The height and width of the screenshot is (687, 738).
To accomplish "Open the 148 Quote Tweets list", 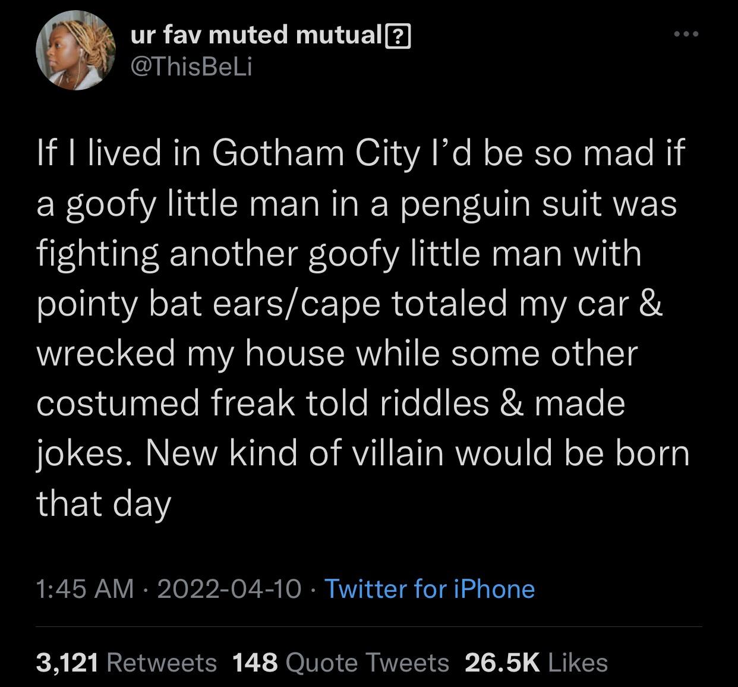I will pyautogui.click(x=340, y=662).
